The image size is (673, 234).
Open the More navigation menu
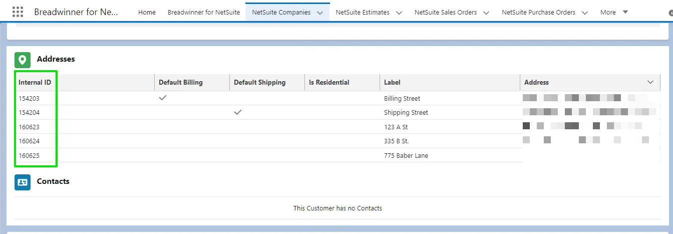pos(614,12)
